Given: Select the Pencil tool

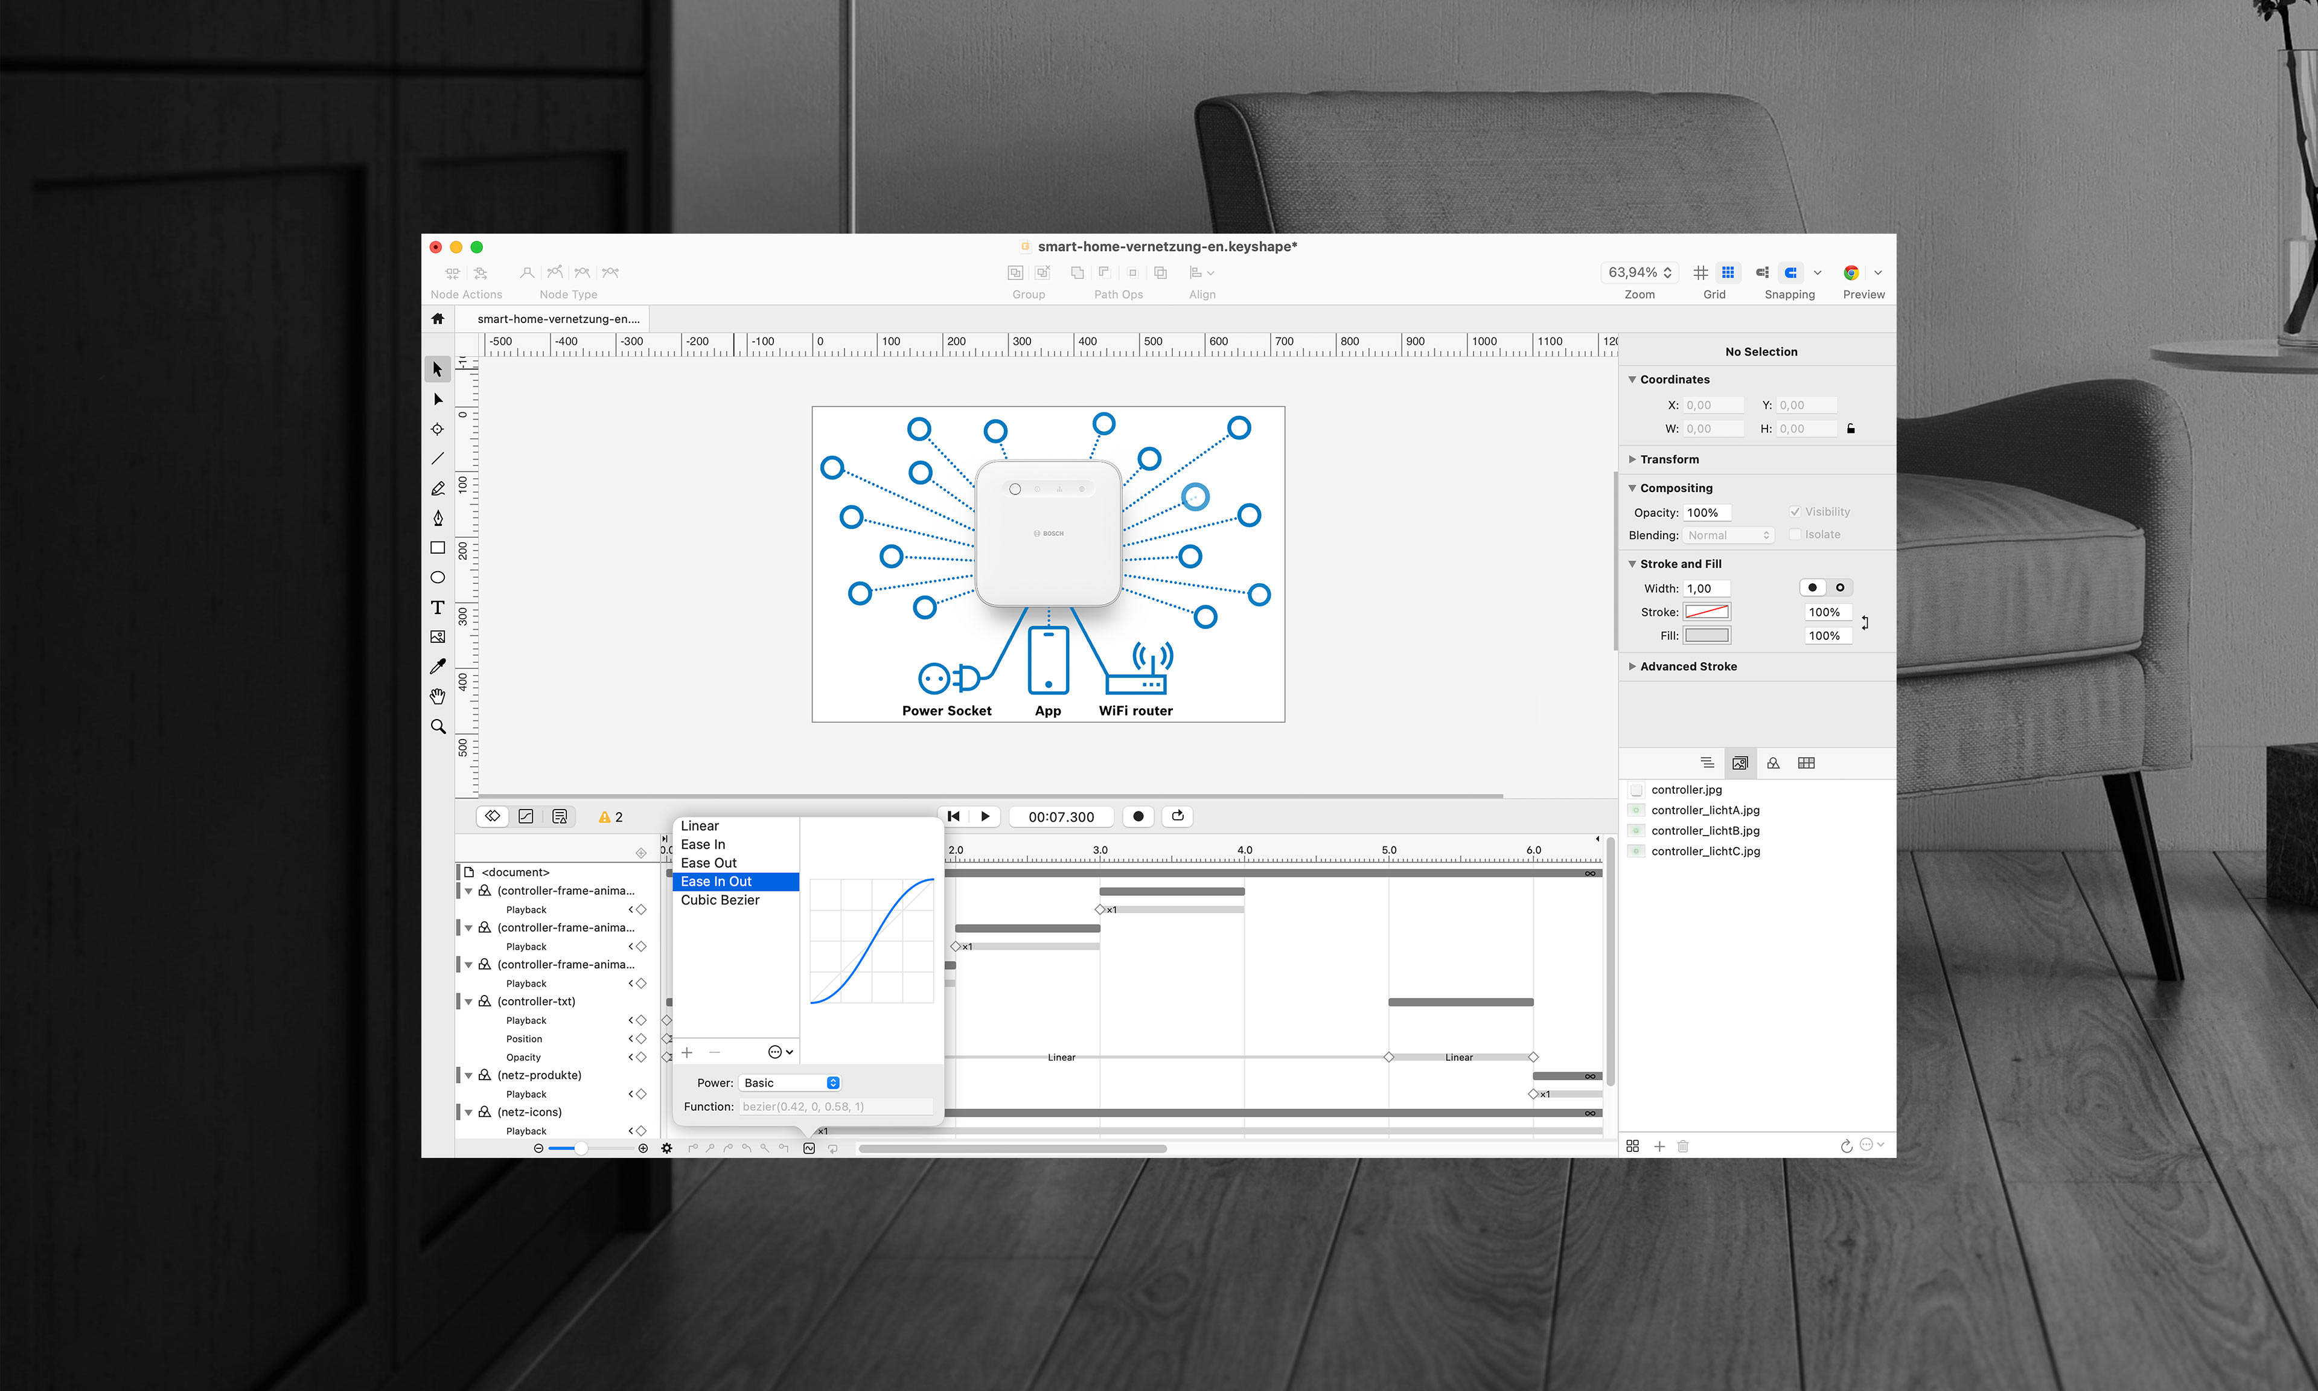Looking at the screenshot, I should tap(438, 488).
